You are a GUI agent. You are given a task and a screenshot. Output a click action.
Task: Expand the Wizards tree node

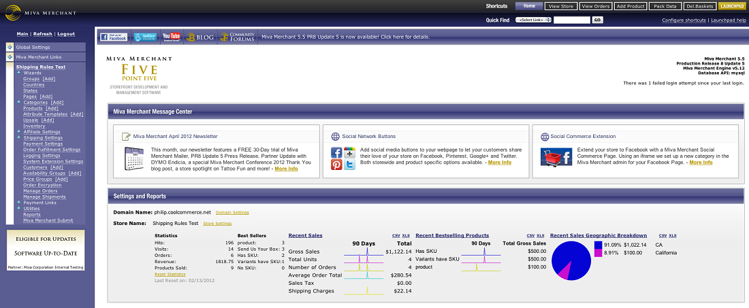pyautogui.click(x=18, y=73)
